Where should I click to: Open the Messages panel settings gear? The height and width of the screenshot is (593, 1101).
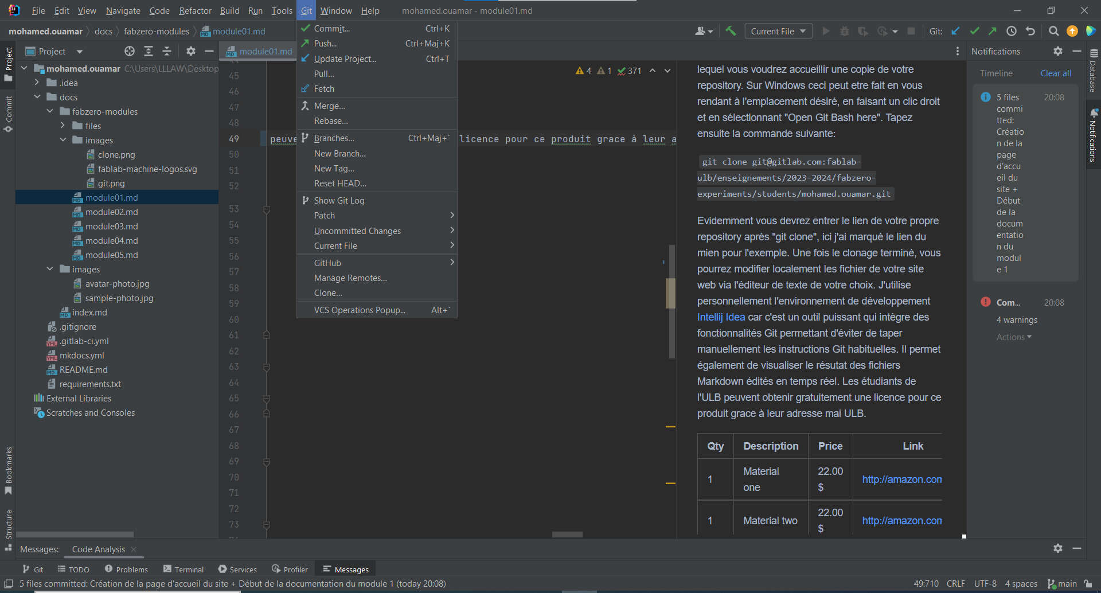(x=1058, y=548)
